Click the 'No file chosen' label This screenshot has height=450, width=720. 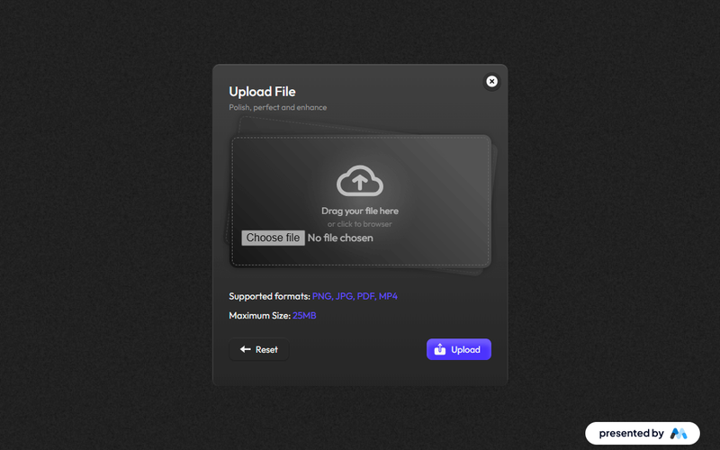[340, 238]
